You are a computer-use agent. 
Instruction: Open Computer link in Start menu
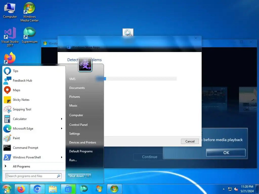[76, 115]
